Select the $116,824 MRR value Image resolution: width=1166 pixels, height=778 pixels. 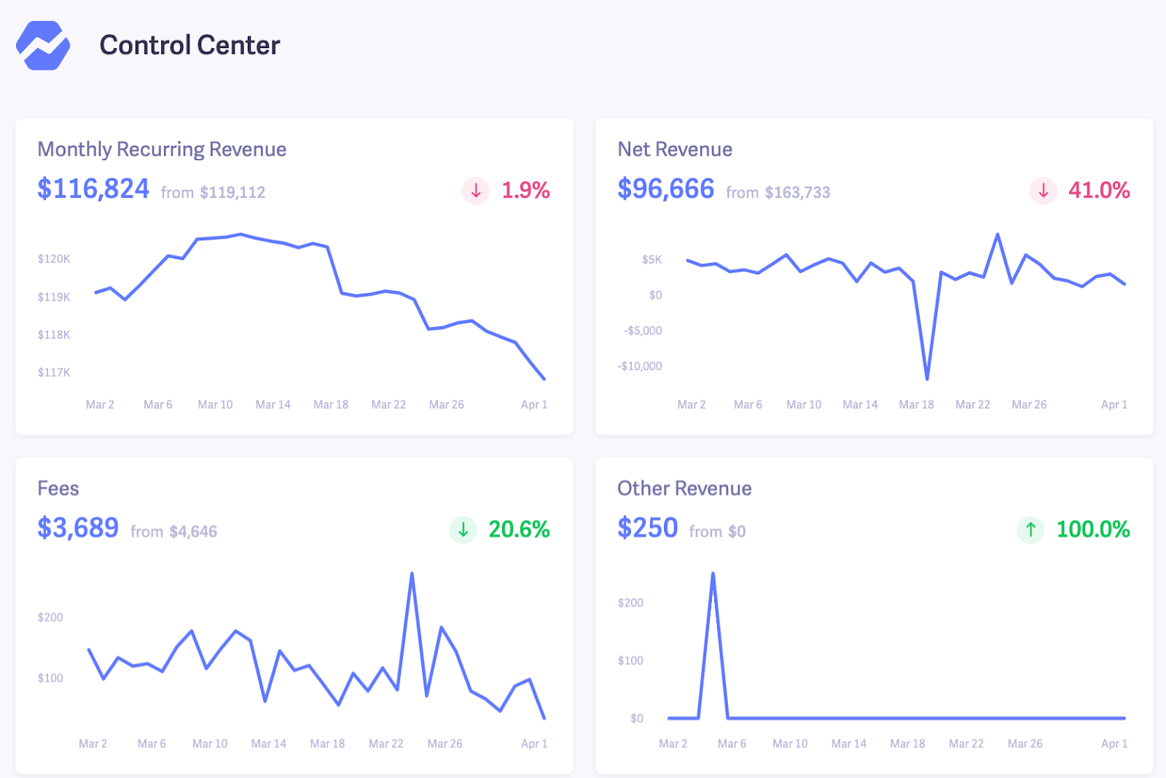pyautogui.click(x=93, y=189)
